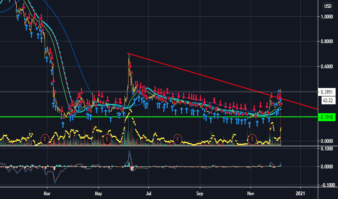
Task: Click the 42:22 countdown label
Action: pyautogui.click(x=327, y=100)
